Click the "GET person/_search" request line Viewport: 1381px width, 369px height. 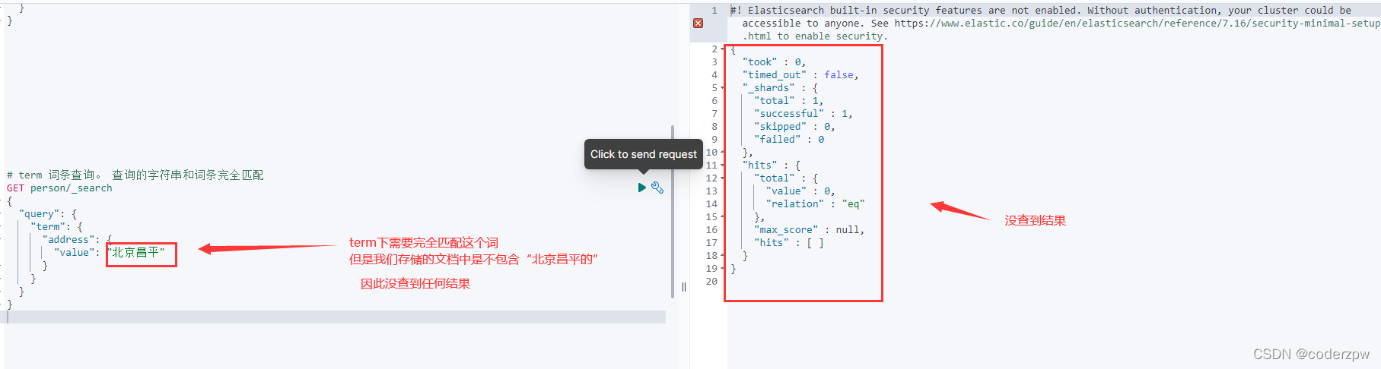pos(59,188)
